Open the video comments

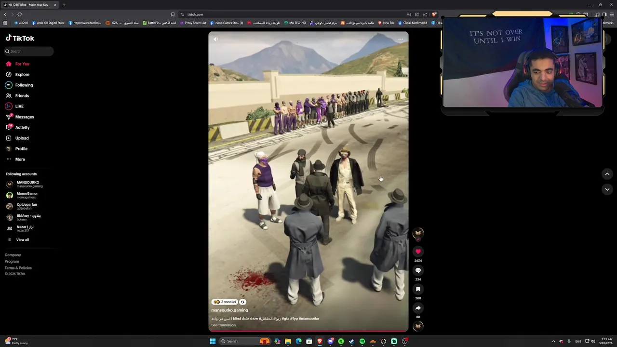[x=418, y=270]
